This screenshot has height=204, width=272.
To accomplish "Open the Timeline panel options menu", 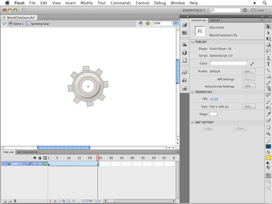I will pos(177,152).
